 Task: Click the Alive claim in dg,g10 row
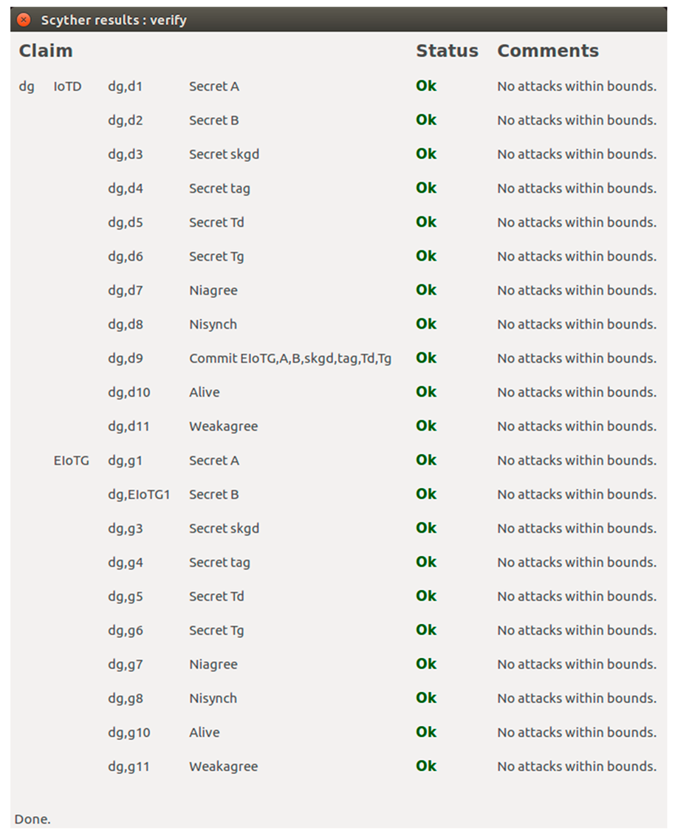[204, 733]
